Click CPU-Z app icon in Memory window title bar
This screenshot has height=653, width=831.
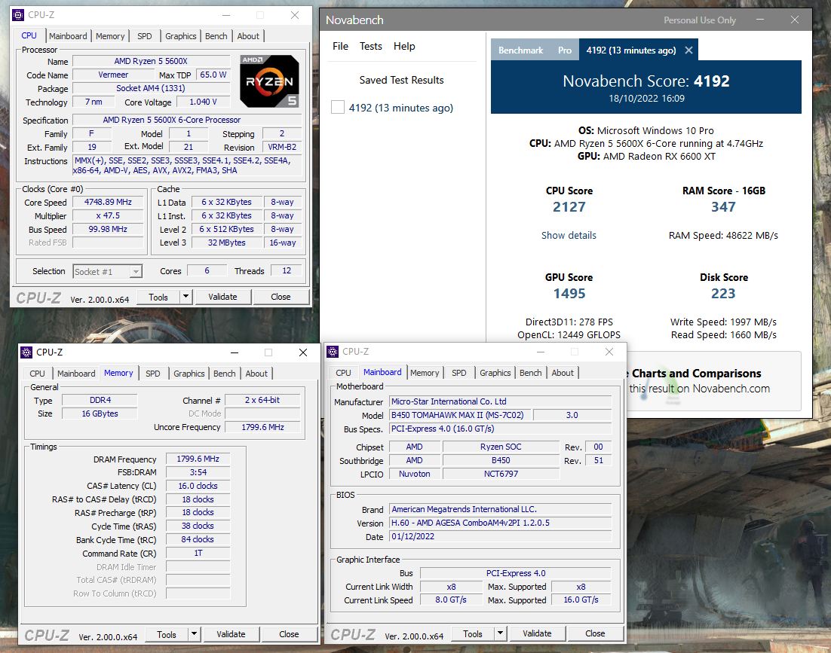(26, 352)
